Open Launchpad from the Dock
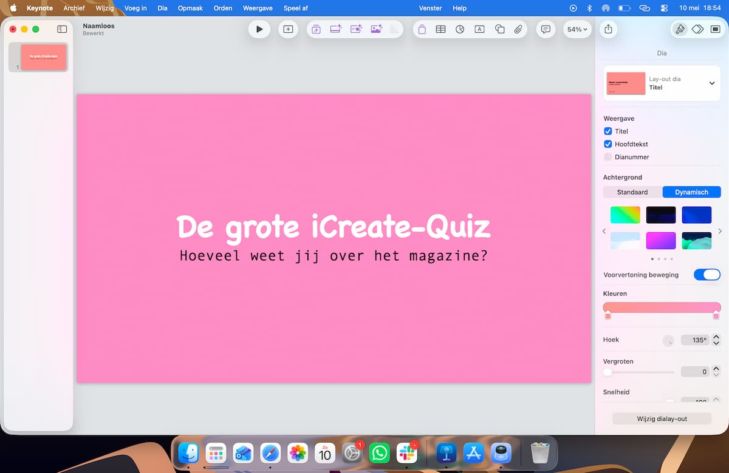 click(216, 453)
